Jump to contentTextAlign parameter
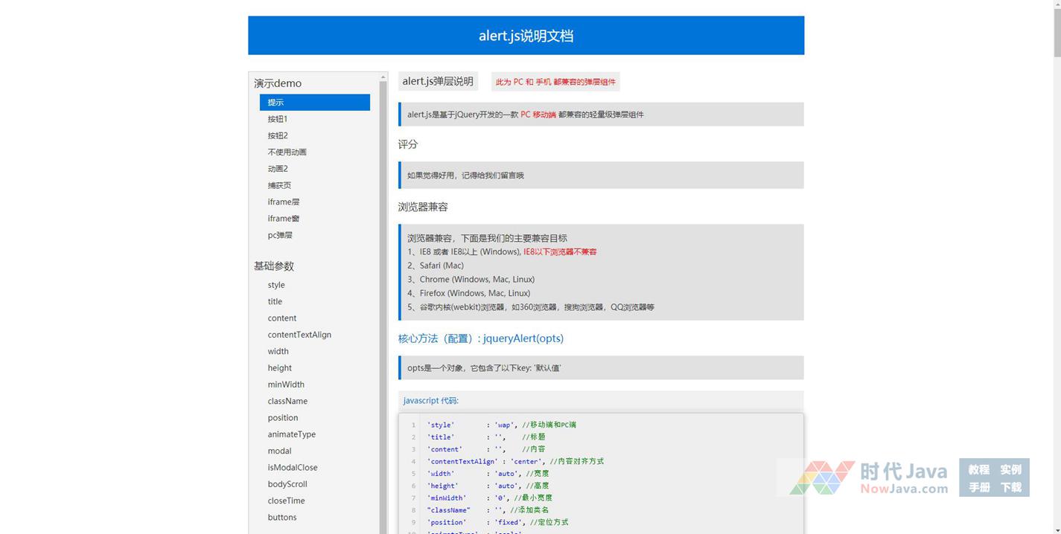Image resolution: width=1061 pixels, height=534 pixels. (x=299, y=335)
